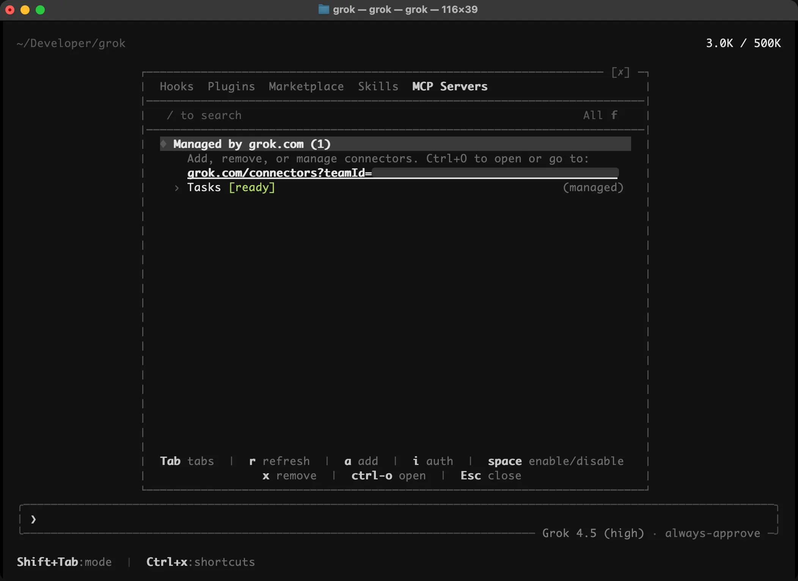Click the MCP Servers tab
Image resolution: width=798 pixels, height=581 pixels.
[450, 86]
